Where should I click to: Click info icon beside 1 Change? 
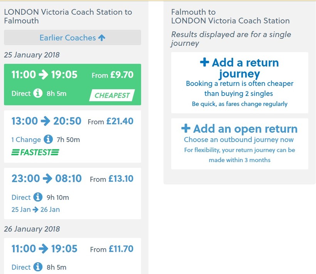tap(48, 139)
